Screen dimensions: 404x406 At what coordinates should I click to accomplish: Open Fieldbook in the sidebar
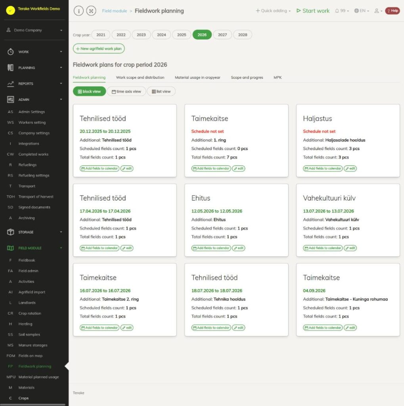27,260
